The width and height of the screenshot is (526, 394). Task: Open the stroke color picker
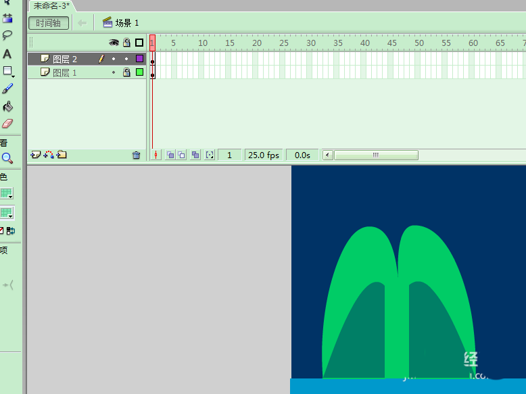(6, 193)
